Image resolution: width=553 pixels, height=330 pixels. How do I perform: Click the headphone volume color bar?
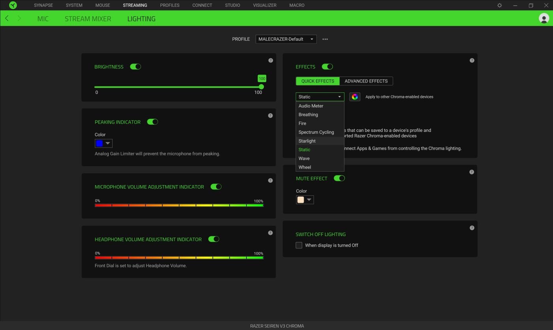179,258
